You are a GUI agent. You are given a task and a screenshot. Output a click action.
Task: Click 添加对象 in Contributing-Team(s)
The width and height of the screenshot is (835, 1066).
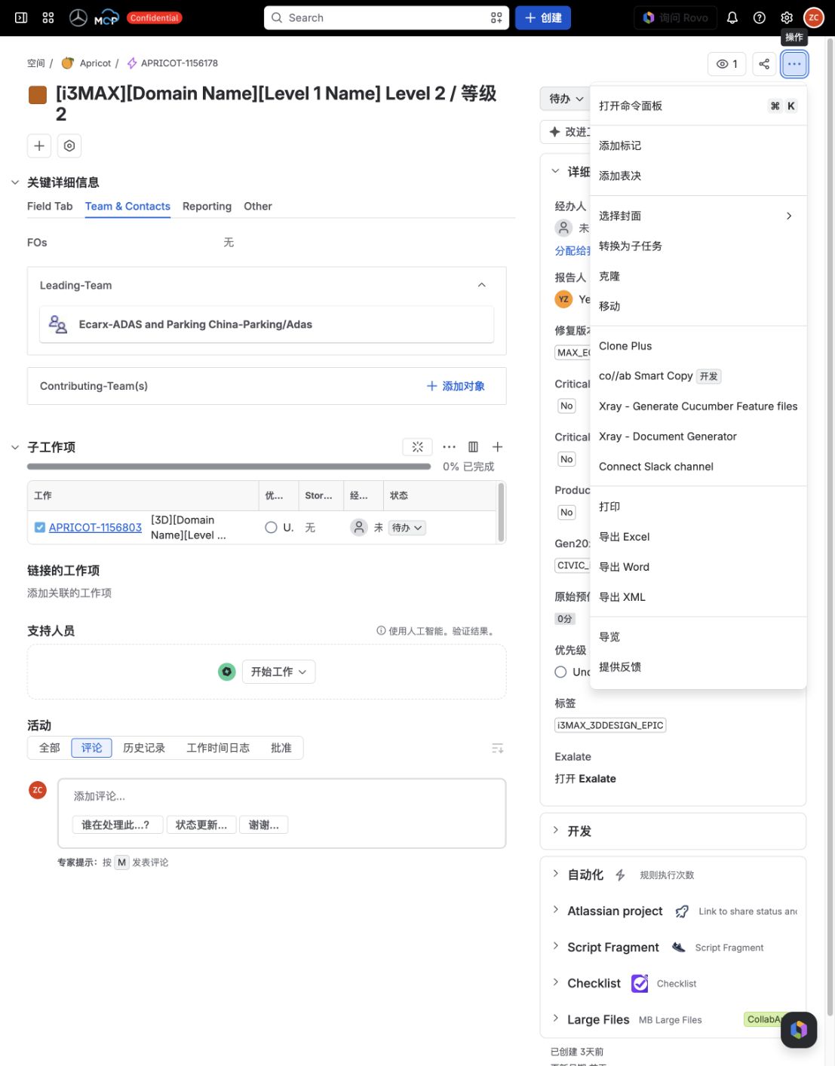[x=456, y=386]
